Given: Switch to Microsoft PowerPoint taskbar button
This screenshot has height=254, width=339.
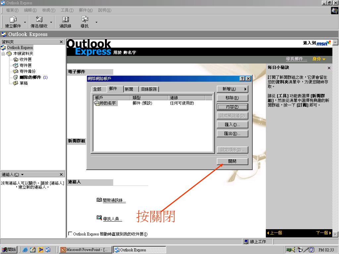Looking at the screenshot, I should [x=86, y=250].
